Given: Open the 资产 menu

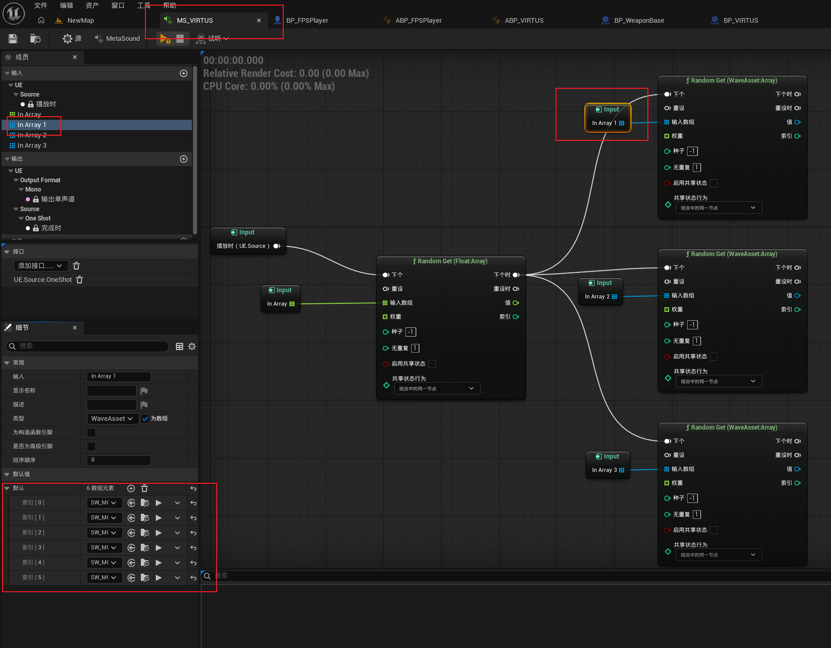Looking at the screenshot, I should (x=92, y=6).
